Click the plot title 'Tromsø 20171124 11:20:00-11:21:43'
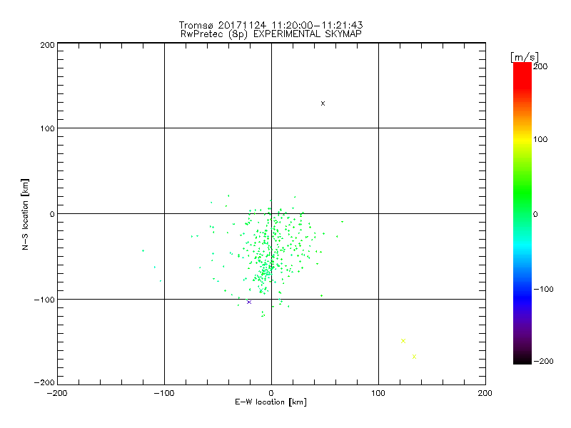The width and height of the screenshot is (571, 428). 271,25
